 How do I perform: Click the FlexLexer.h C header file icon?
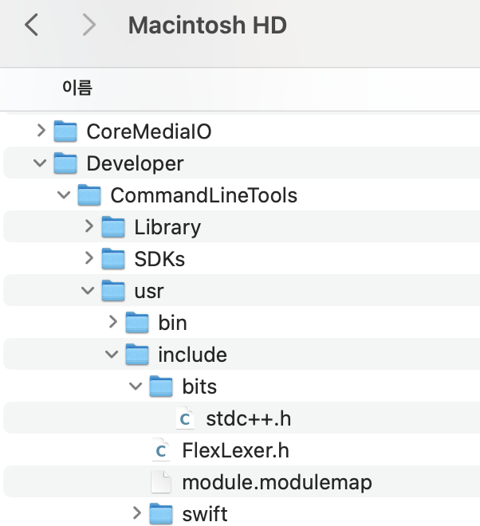point(161,449)
